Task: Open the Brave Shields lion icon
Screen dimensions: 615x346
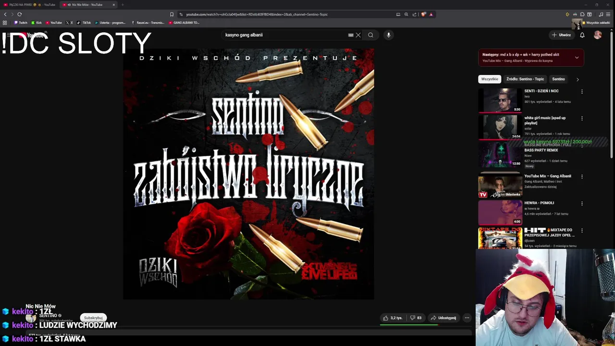Action: coord(423,14)
